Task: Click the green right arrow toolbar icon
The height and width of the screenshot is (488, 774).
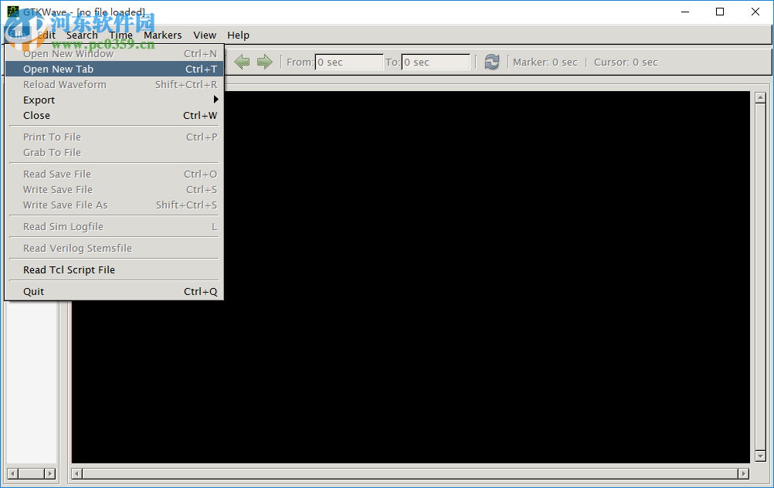Action: coord(265,63)
